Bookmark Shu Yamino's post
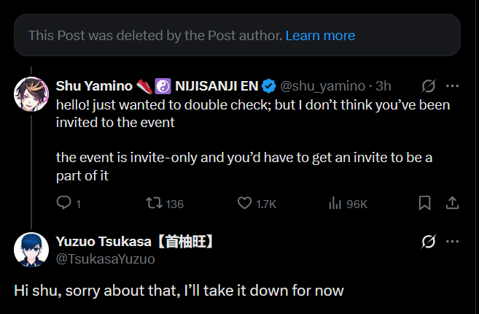This screenshot has width=479, height=314. [x=424, y=203]
